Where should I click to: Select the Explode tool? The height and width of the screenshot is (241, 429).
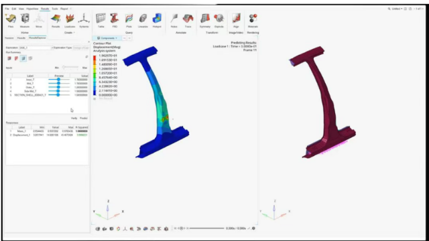(x=219, y=21)
